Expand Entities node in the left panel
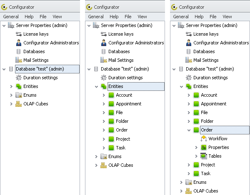Viewport: 250px width, 195px height. pos(11,86)
